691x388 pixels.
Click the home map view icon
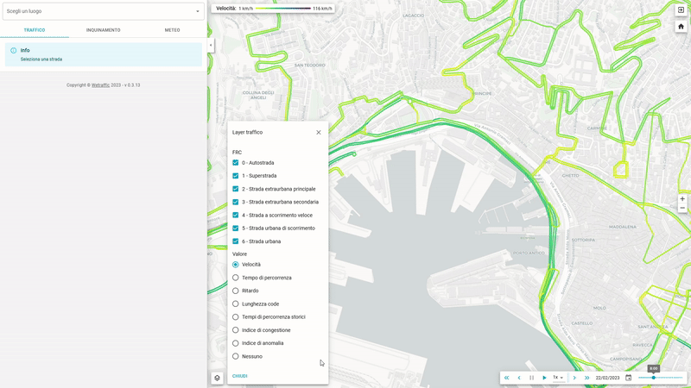click(x=681, y=26)
